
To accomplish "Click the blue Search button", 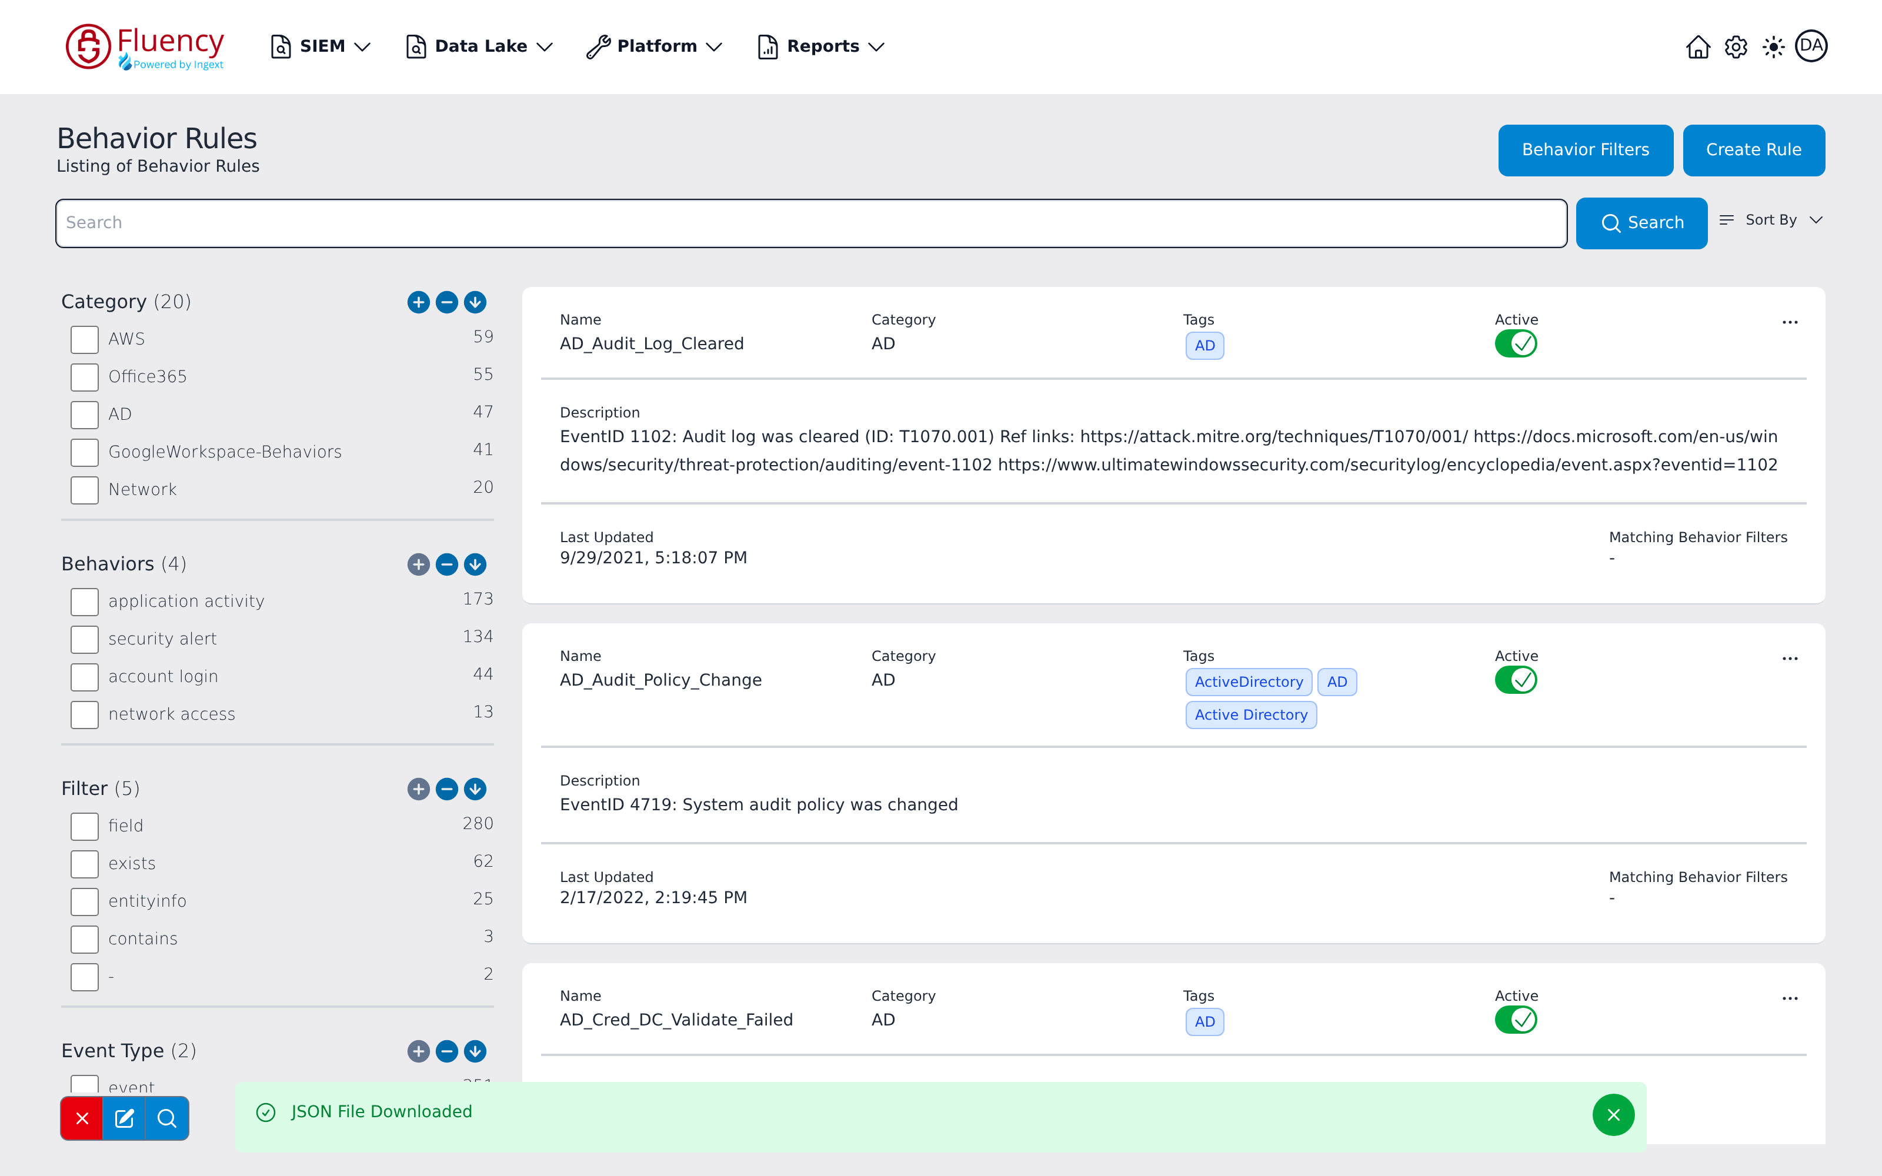I will point(1641,223).
